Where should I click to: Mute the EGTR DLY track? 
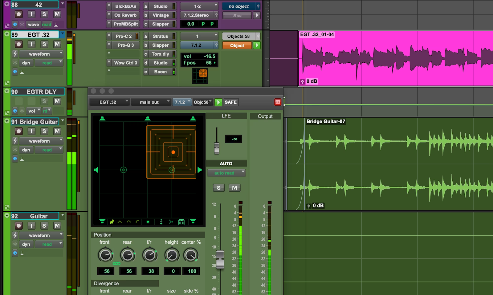tap(57, 101)
